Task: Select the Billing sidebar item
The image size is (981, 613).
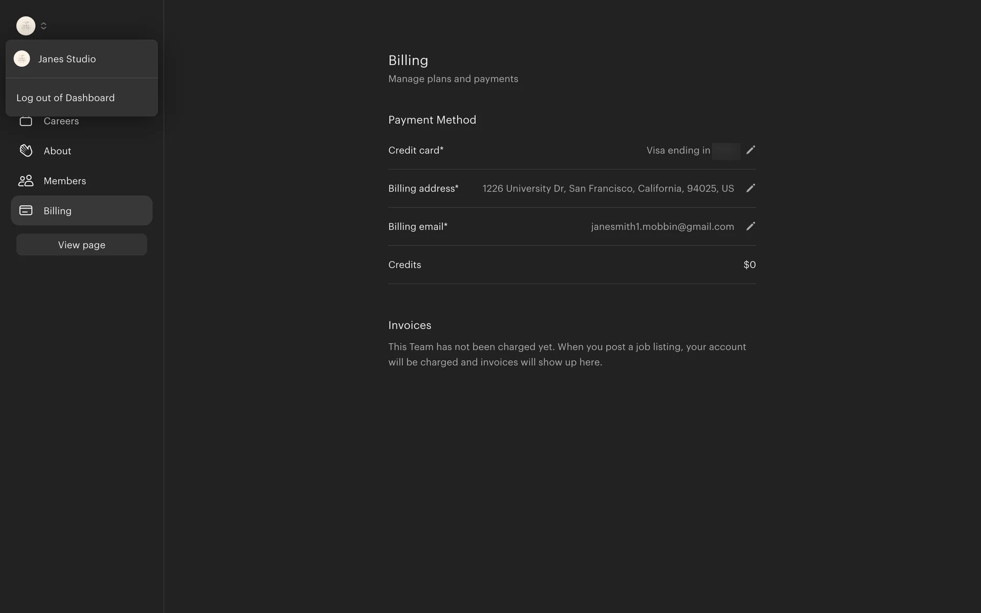Action: pos(82,210)
